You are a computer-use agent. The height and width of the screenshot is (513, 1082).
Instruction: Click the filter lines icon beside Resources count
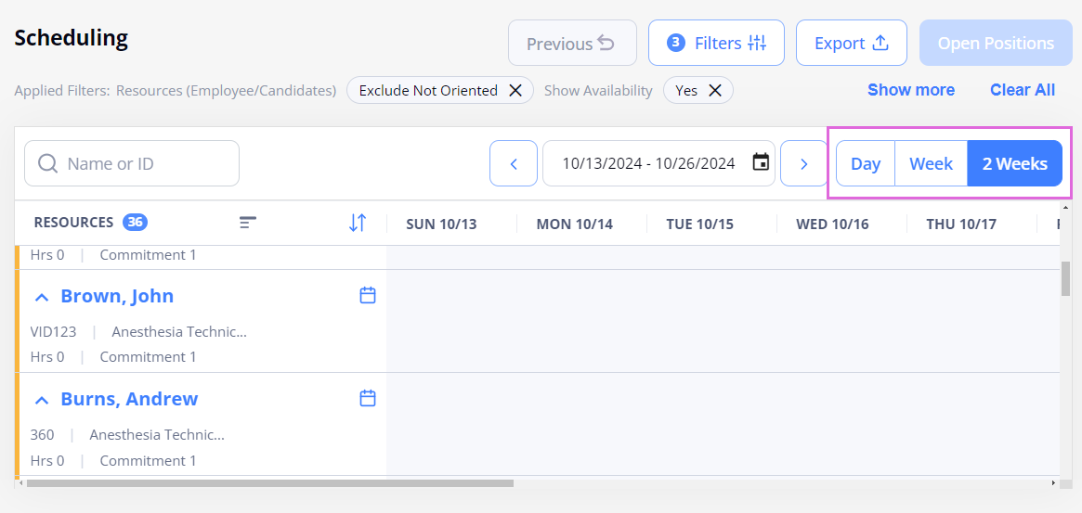[x=248, y=223]
